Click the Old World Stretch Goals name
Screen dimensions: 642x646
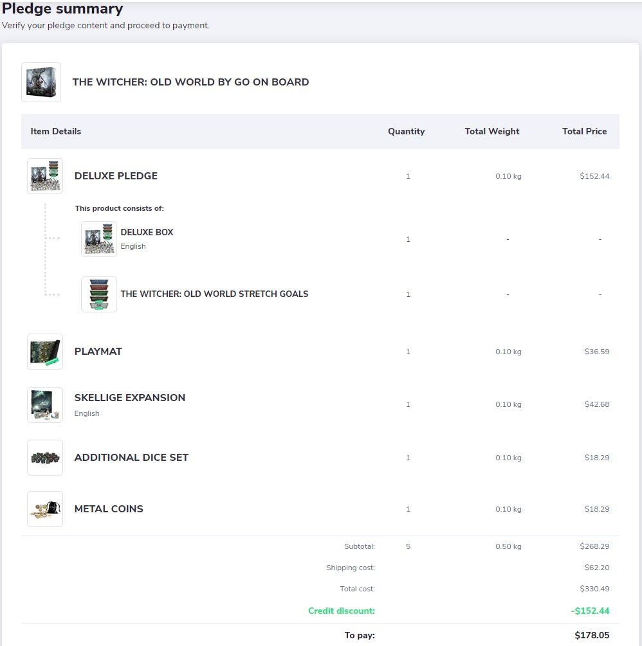tap(214, 294)
